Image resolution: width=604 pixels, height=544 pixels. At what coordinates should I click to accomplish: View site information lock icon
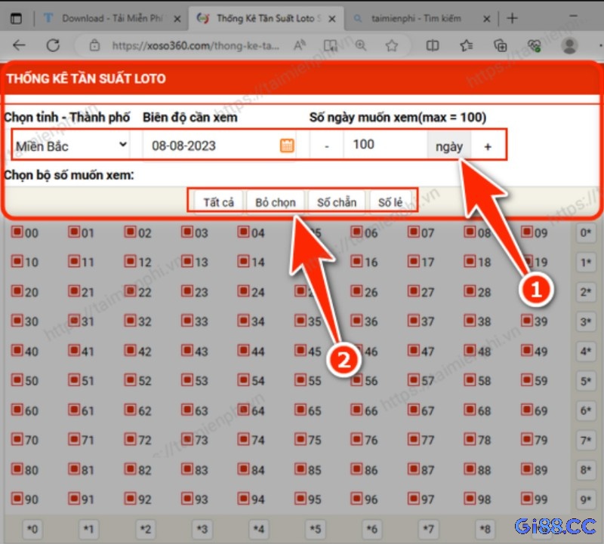coord(94,45)
